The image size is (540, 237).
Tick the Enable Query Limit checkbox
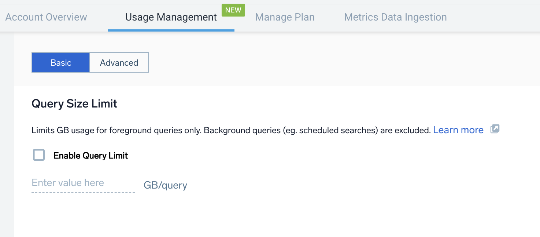39,155
